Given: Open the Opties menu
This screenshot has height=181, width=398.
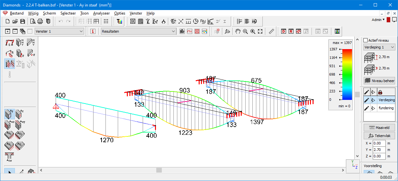Looking at the screenshot, I should (x=120, y=13).
